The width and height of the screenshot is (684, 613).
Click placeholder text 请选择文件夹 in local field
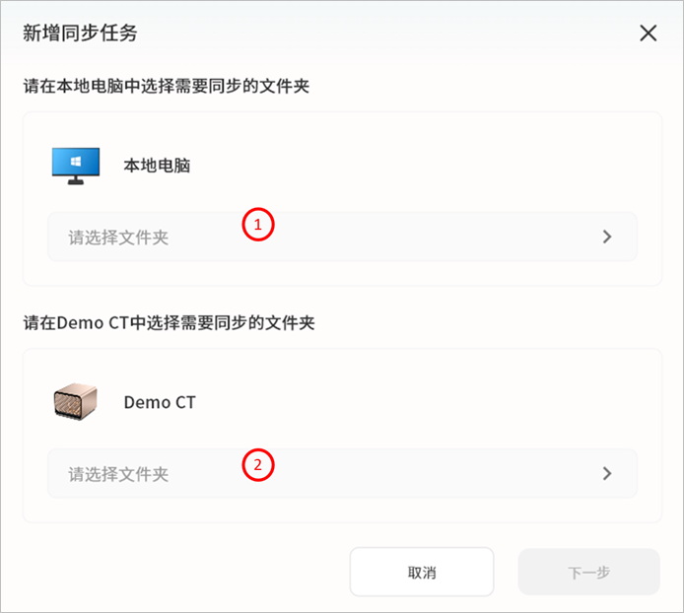tap(118, 238)
